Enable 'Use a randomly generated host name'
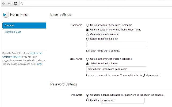The width and height of the screenshot is (172, 107). coord(87,59)
